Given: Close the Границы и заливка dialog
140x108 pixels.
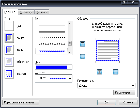Looking at the screenshot, I should click(133, 2).
